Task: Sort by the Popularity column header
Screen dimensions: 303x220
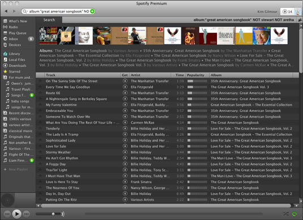Action: (x=197, y=75)
